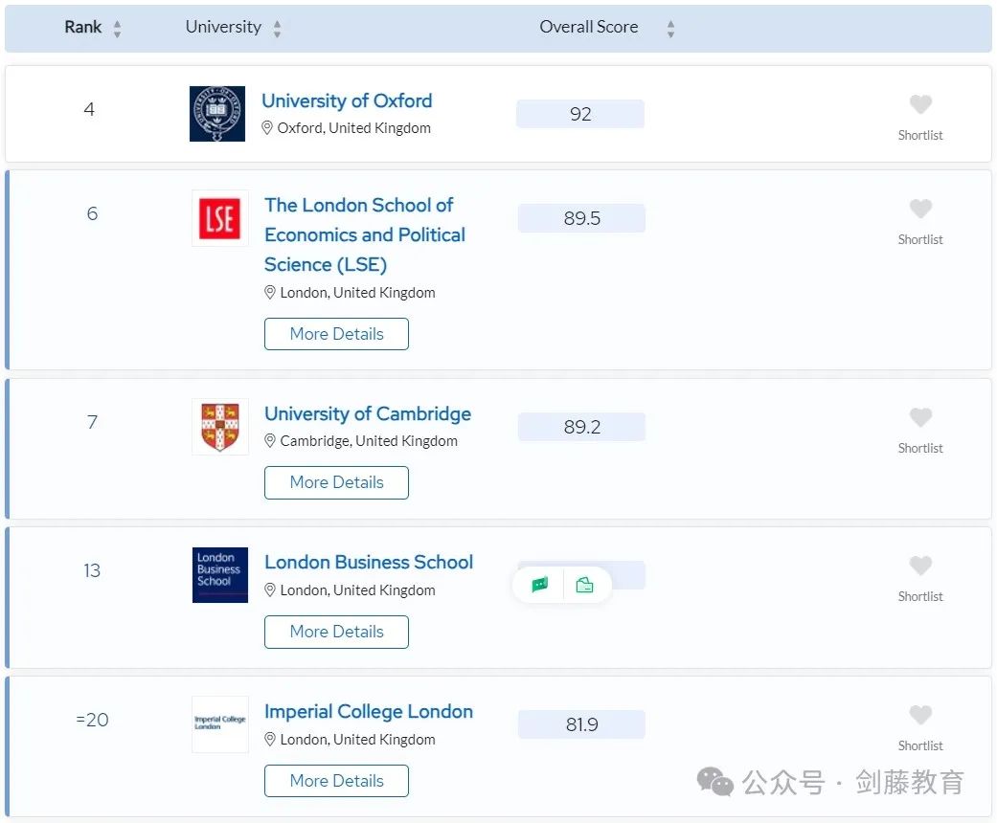Screen dimensions: 997x823
Task: Click location pin in London Business School row
Action: [269, 589]
